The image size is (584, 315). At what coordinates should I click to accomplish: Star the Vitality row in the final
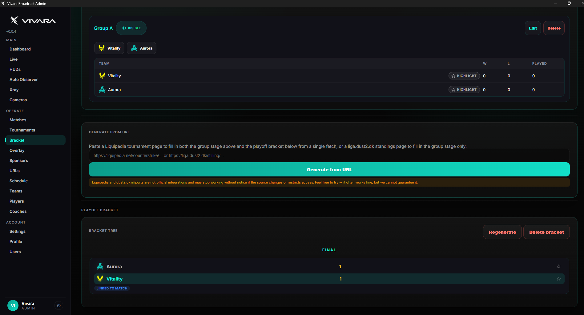pyautogui.click(x=558, y=279)
